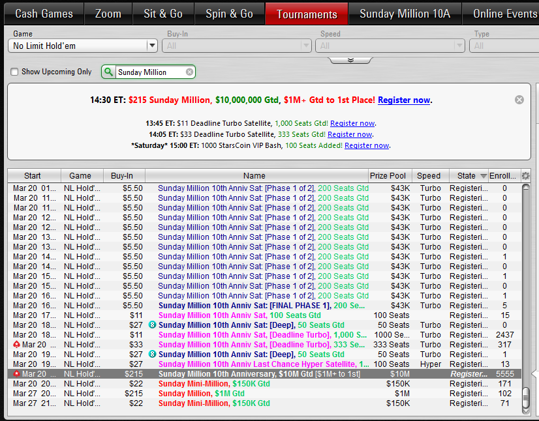Image resolution: width=539 pixels, height=421 pixels.
Task: Select the Last Chance Hyper Satellite row
Action: tap(264, 364)
